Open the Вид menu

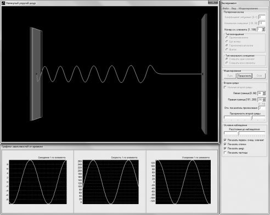(x=234, y=8)
